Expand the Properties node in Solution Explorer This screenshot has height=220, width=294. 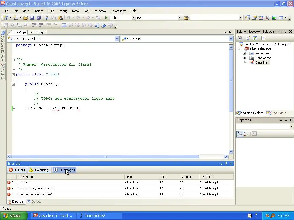click(x=245, y=53)
